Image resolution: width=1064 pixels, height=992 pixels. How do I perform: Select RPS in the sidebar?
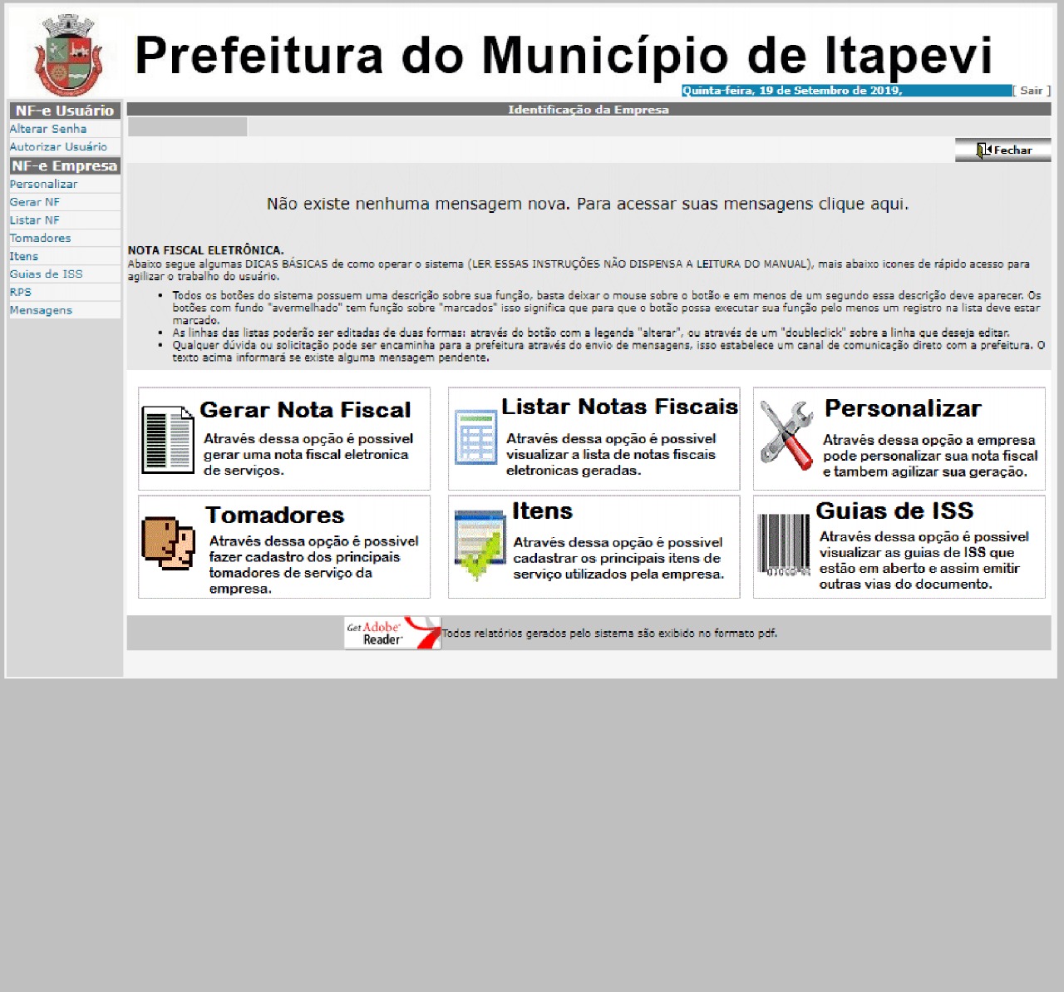[20, 292]
